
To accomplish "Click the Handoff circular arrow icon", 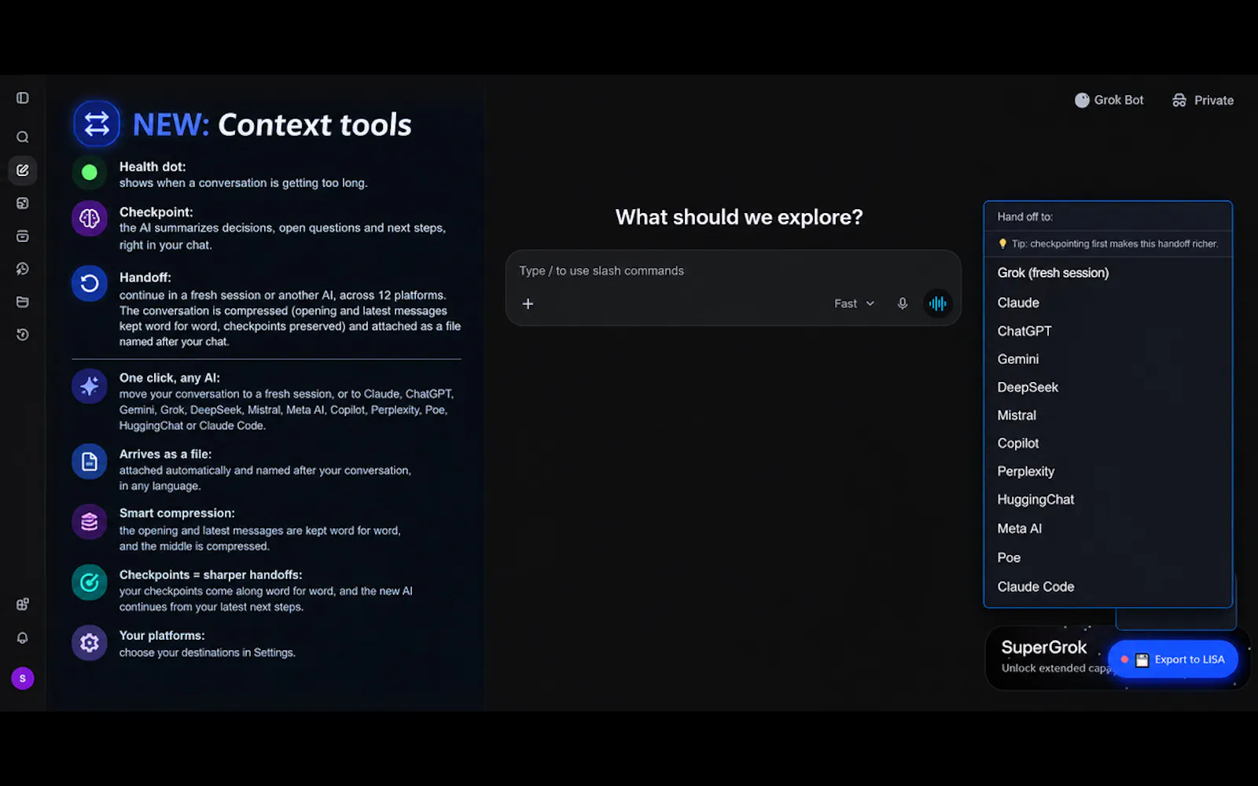I will pyautogui.click(x=90, y=284).
